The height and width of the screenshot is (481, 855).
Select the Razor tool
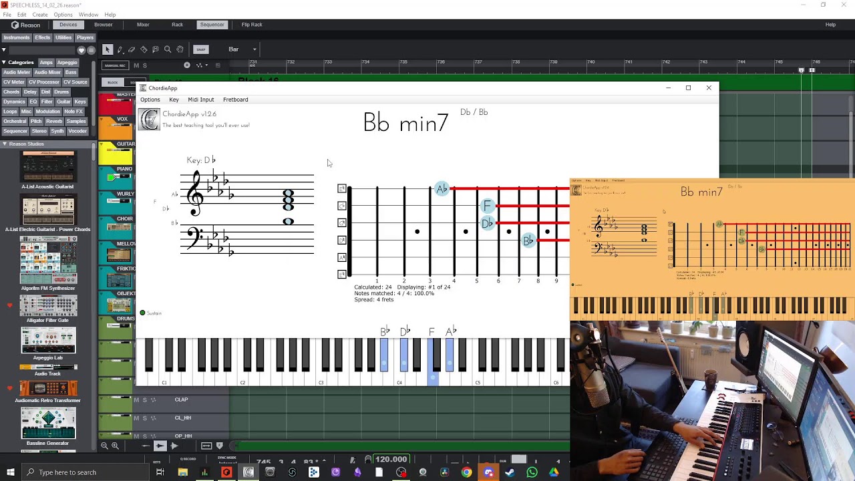pos(144,49)
